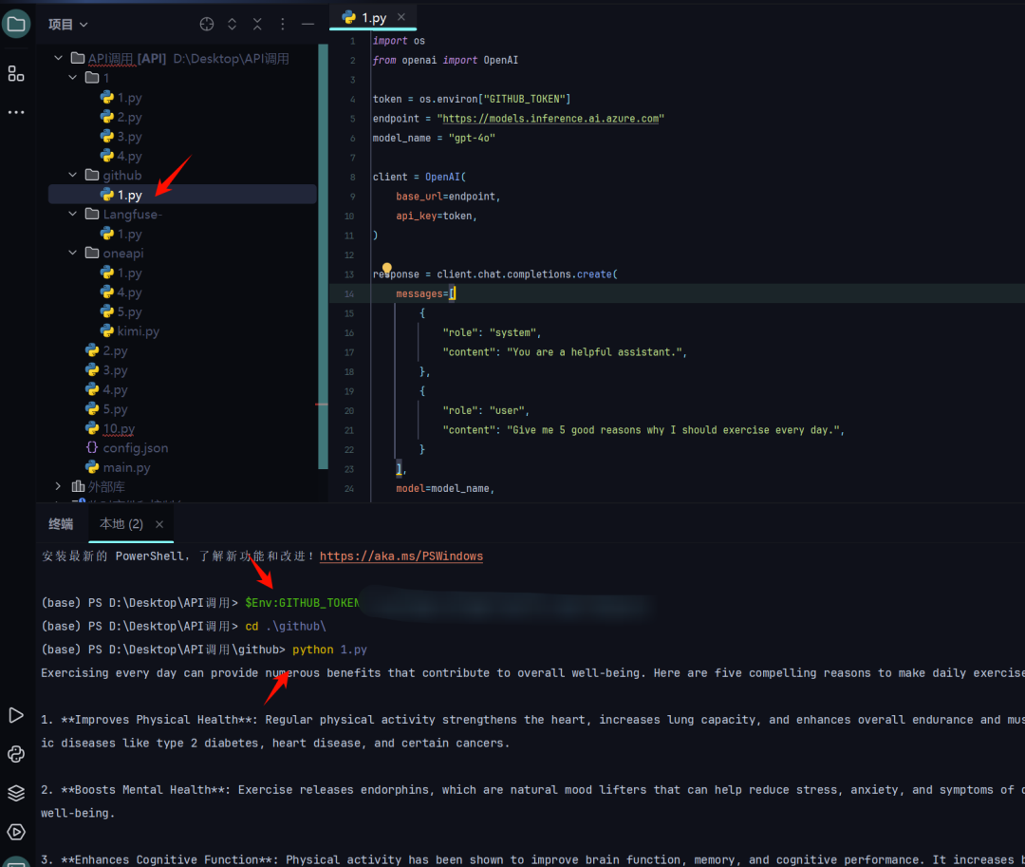The height and width of the screenshot is (867, 1025).
Task: Switch to the 本地 (2) terminal tab
Action: (x=121, y=524)
